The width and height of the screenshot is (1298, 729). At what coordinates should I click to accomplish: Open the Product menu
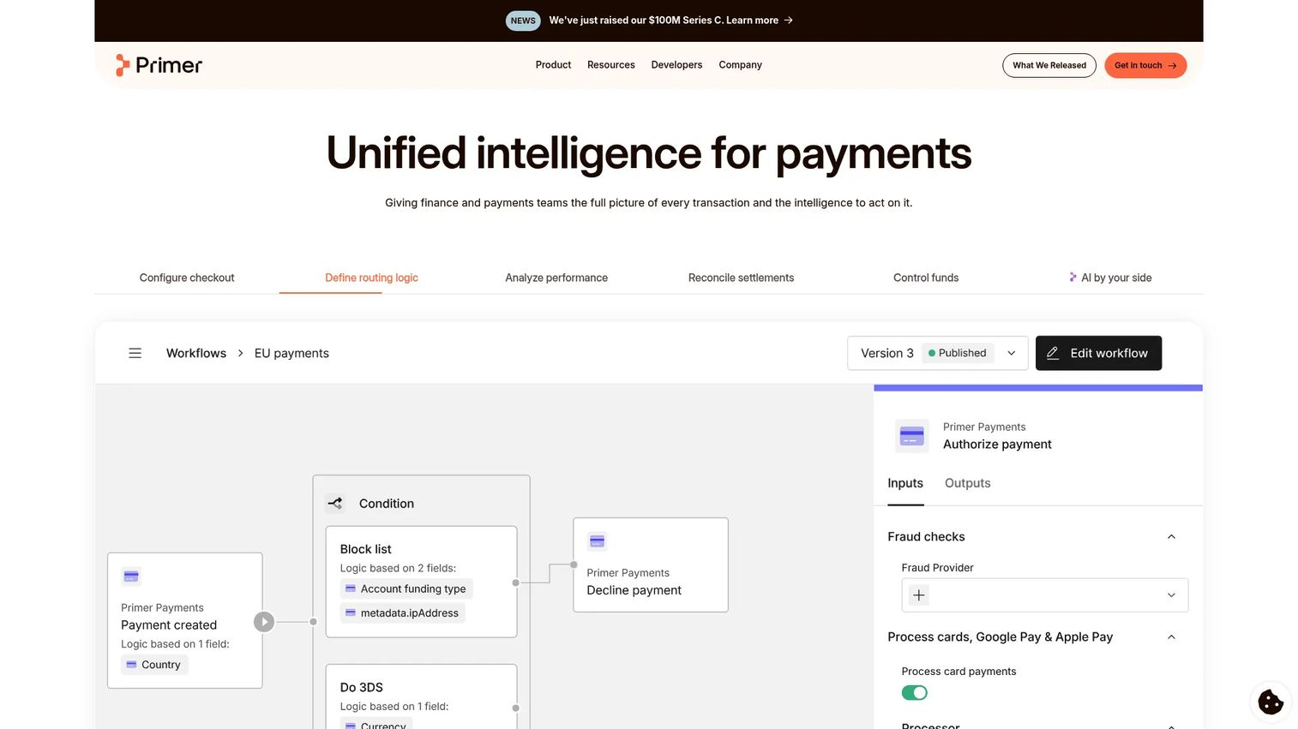pyautogui.click(x=553, y=65)
